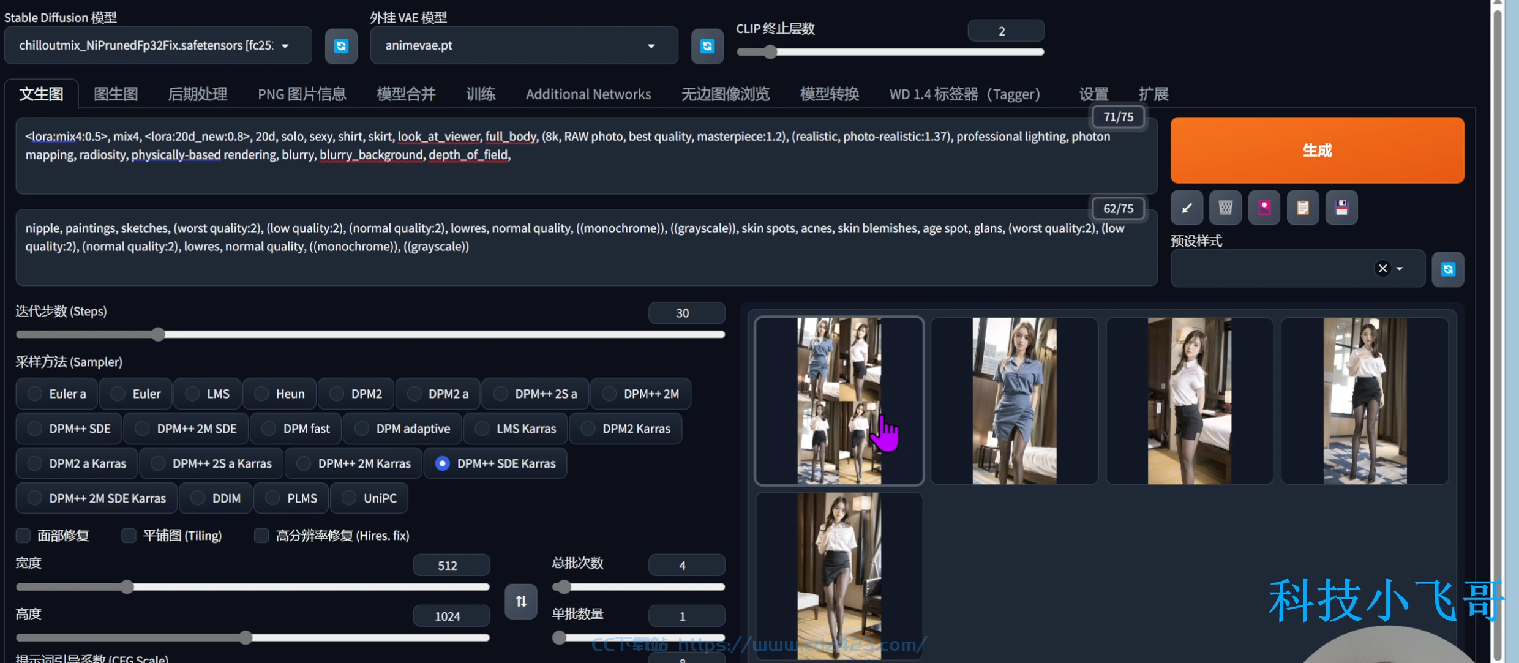Select the DPM++ SDE Karras sampler
This screenshot has height=663, width=1519.
pos(495,463)
